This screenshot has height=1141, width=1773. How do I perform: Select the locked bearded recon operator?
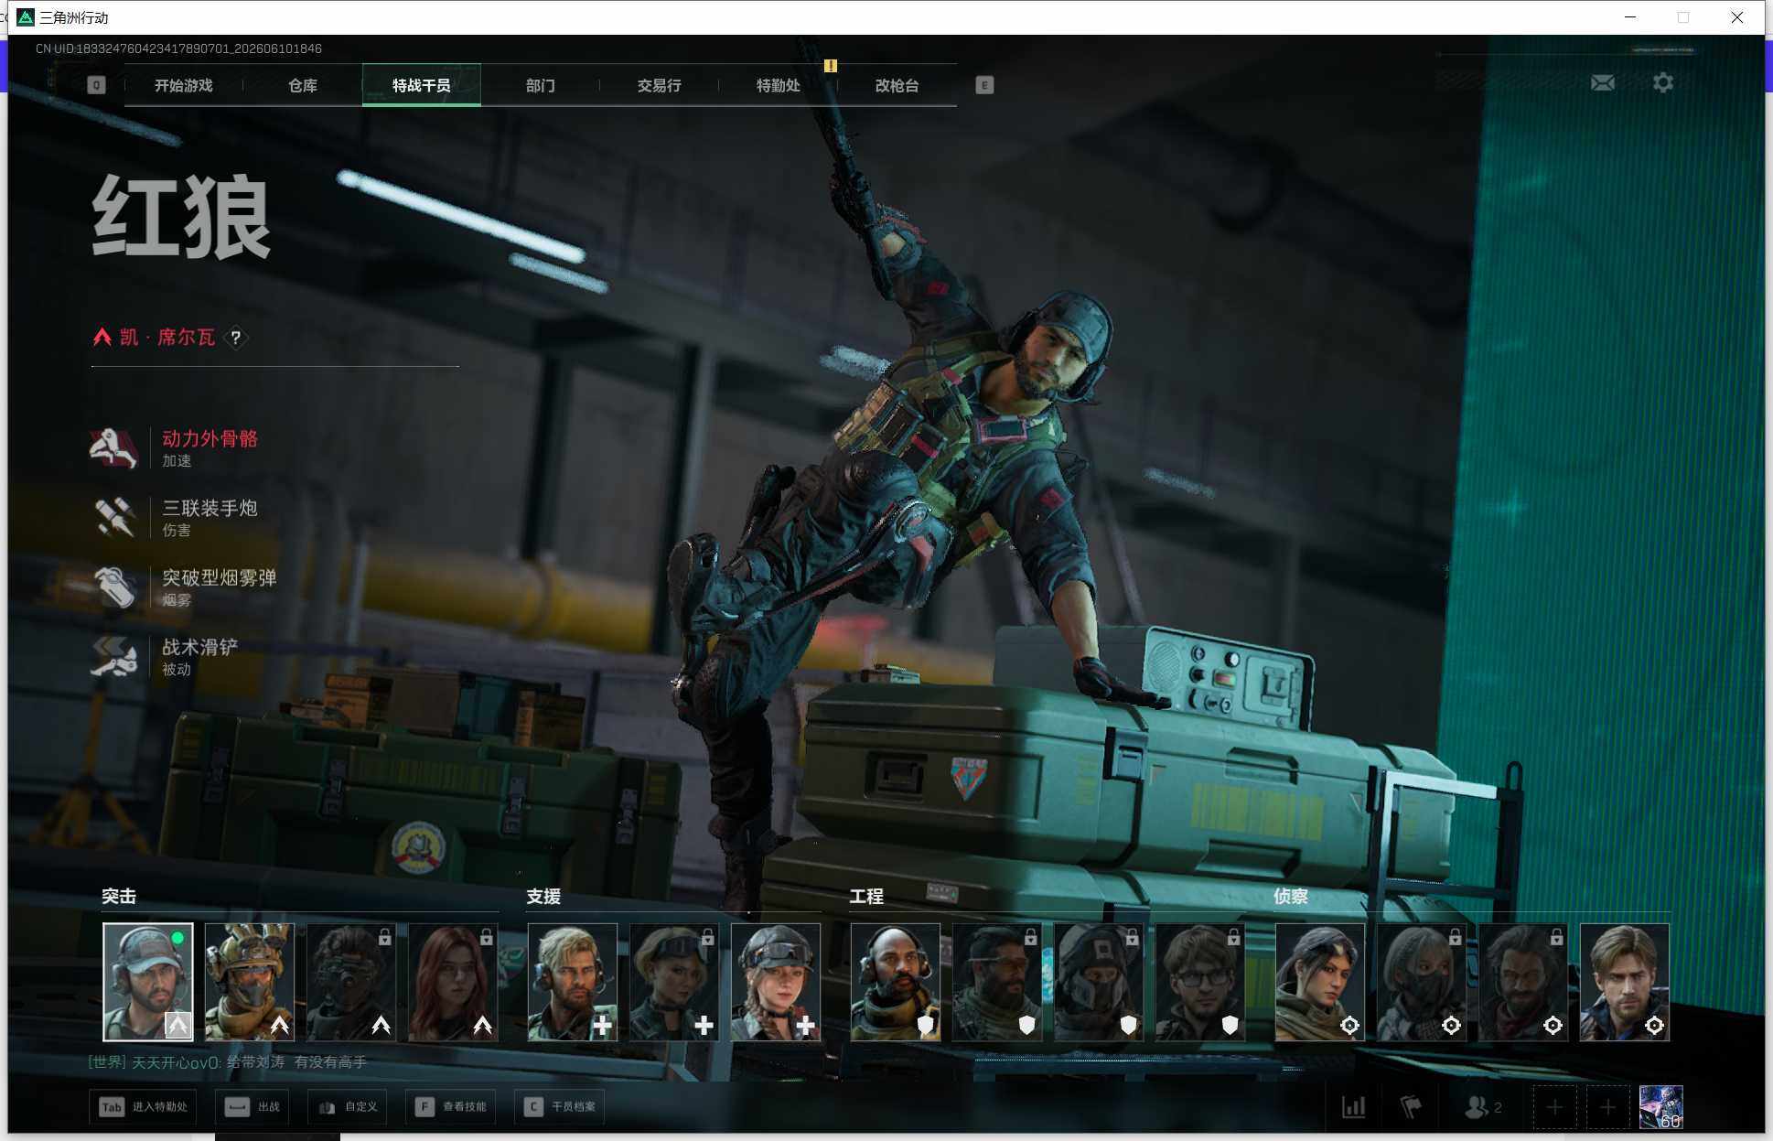tap(1523, 982)
